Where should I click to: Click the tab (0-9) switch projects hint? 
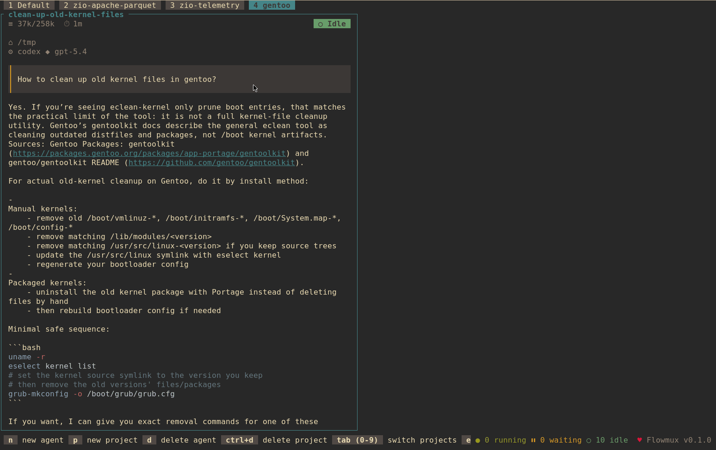[x=358, y=440]
